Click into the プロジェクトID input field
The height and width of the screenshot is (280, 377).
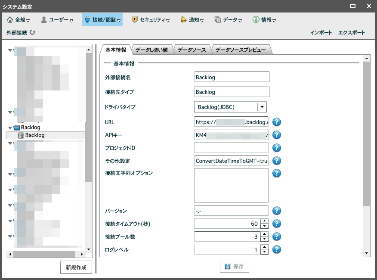[231, 148]
